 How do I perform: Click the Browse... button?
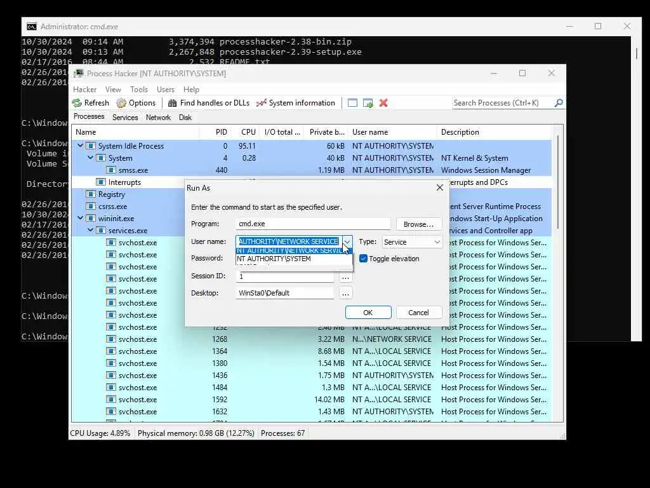coord(419,224)
